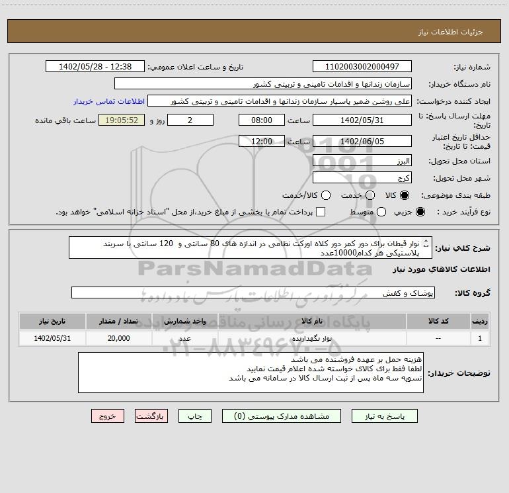Click the general description text area
Image resolution: width=509 pixels, height=493 pixels.
[251, 247]
